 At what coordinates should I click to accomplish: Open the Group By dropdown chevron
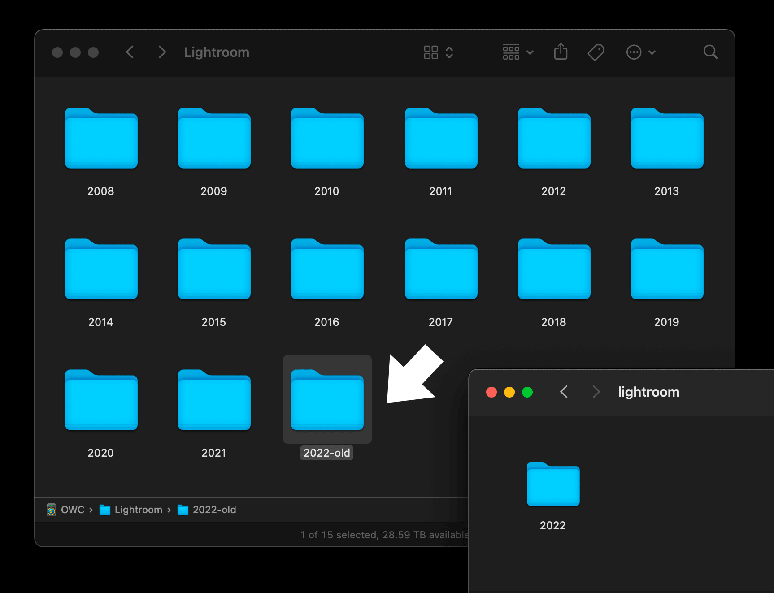[530, 52]
